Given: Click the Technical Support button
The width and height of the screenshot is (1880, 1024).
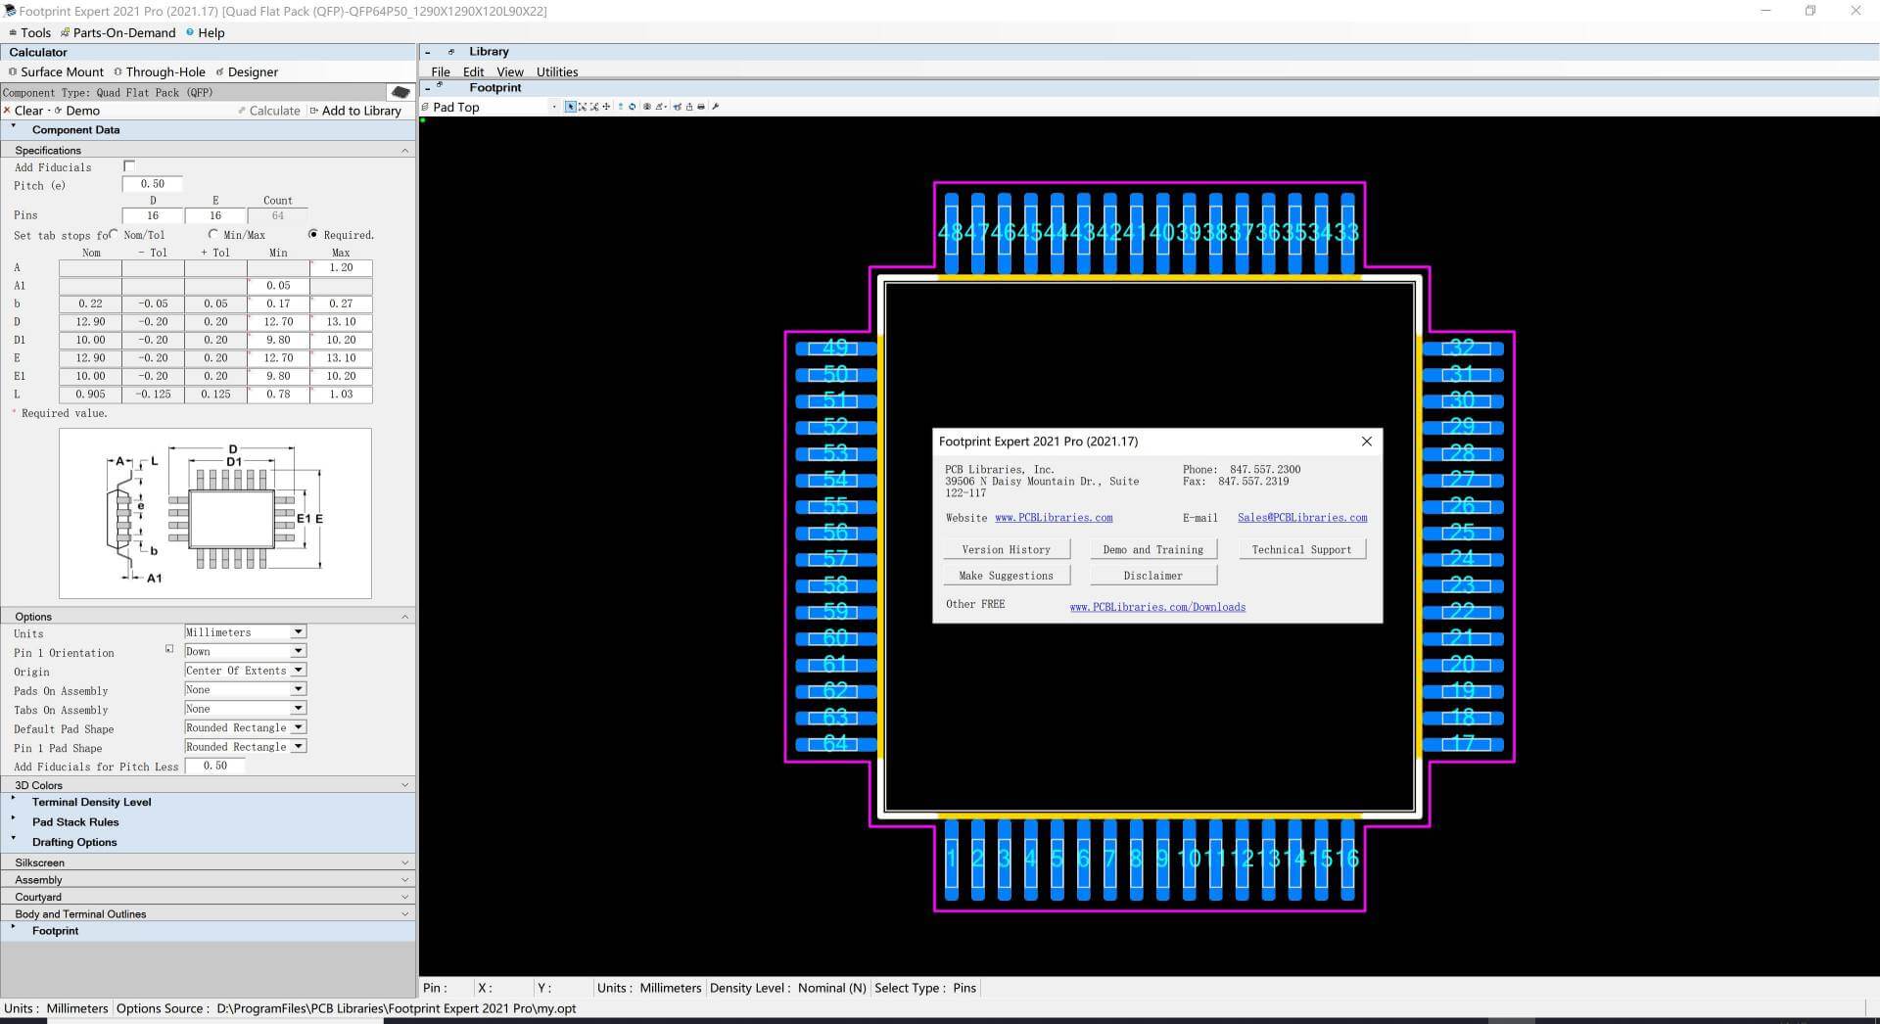Looking at the screenshot, I should [x=1301, y=549].
